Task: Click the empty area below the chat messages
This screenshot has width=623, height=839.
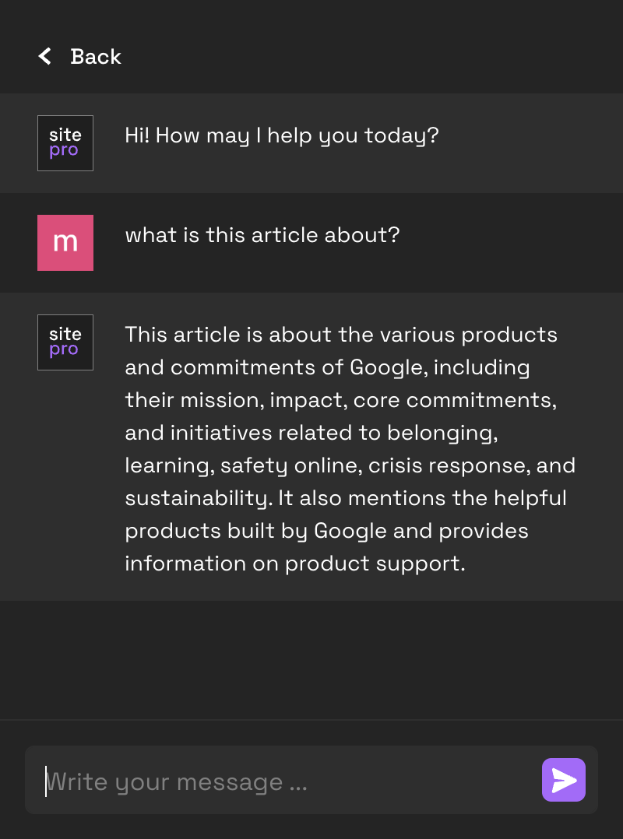Action: coord(311,659)
